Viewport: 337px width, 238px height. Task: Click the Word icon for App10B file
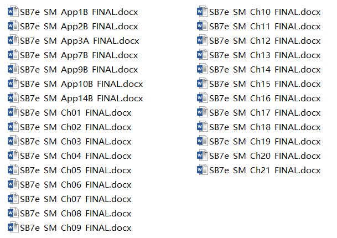(x=13, y=84)
